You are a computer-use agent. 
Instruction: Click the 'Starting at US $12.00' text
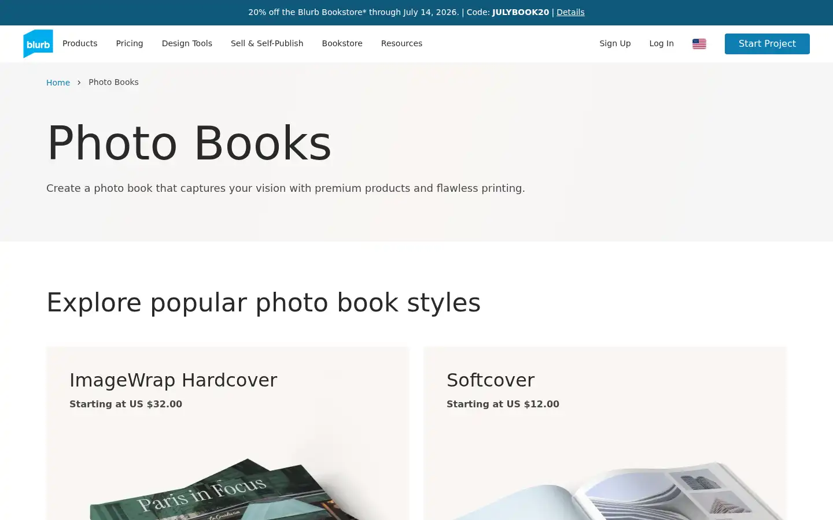(503, 404)
